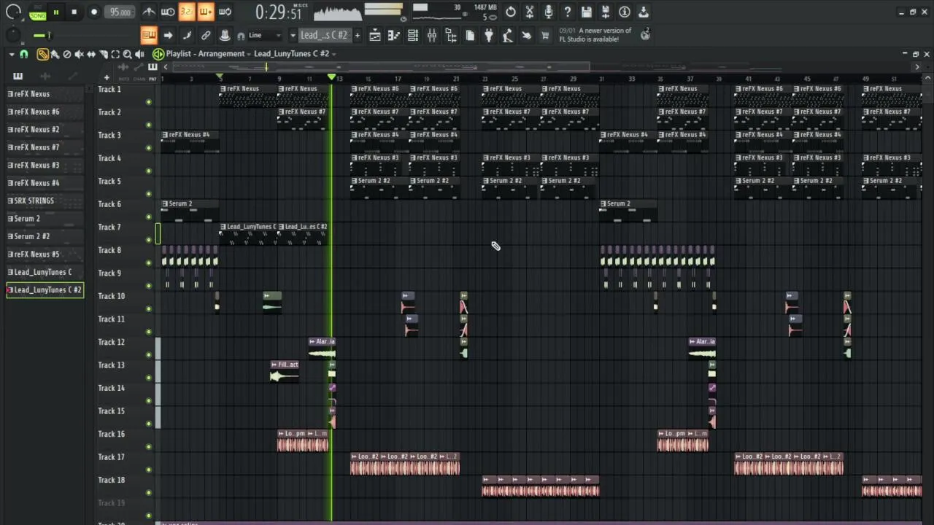This screenshot has height=525, width=934.
Task: Click the Undo history icon
Action: pyautogui.click(x=511, y=12)
